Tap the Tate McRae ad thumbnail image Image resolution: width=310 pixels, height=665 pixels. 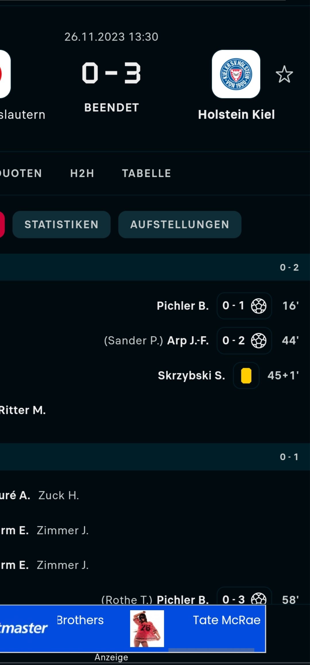coord(147,629)
